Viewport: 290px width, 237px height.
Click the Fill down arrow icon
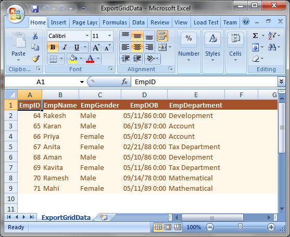click(255, 48)
